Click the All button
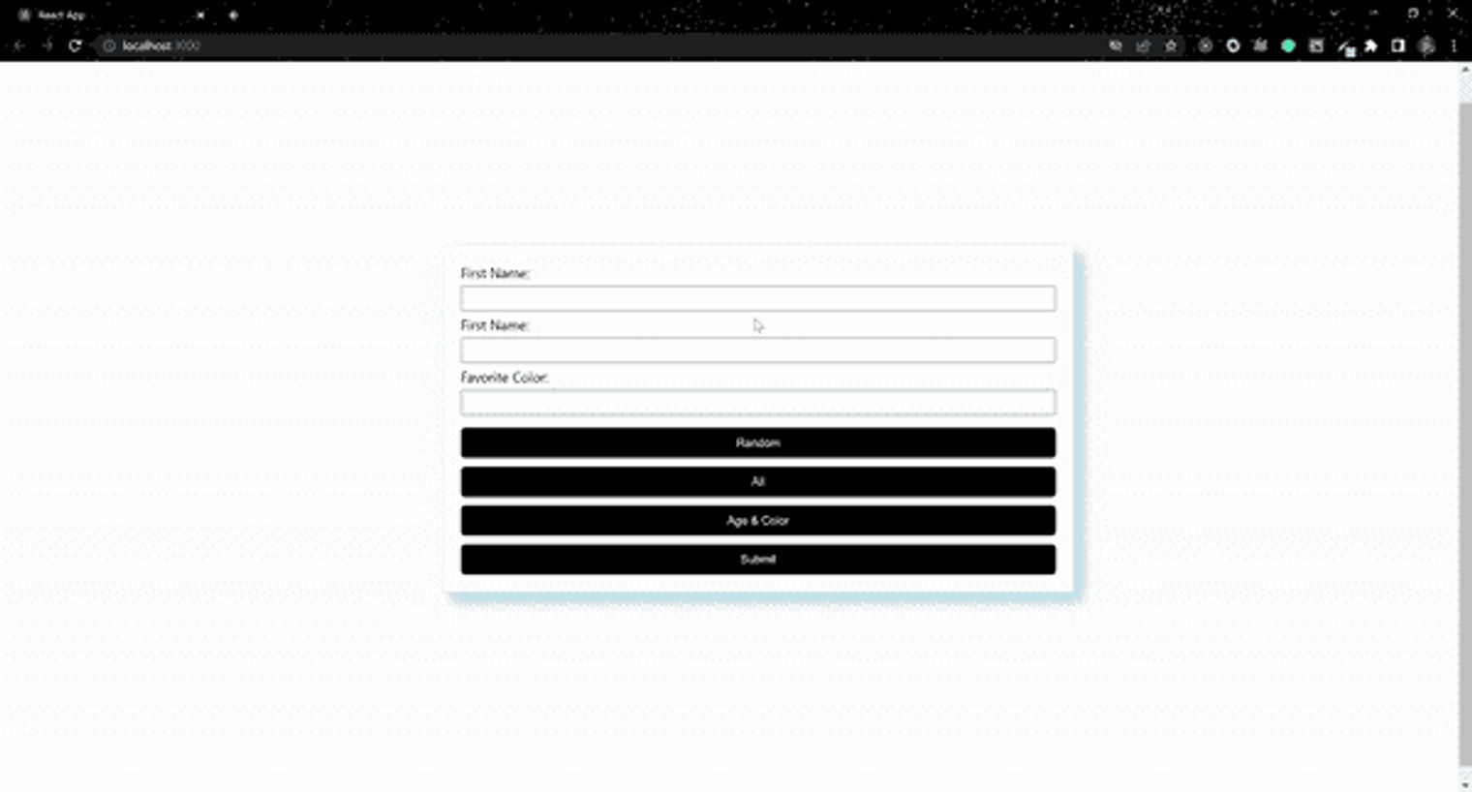Screen dimensions: 1472x792 (x=758, y=481)
